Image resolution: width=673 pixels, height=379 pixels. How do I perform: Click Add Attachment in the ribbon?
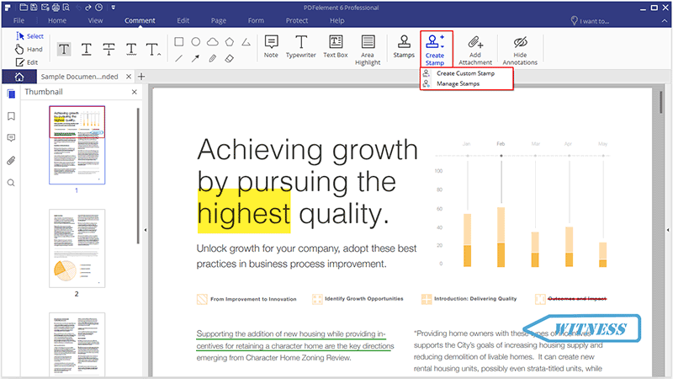[x=475, y=50]
